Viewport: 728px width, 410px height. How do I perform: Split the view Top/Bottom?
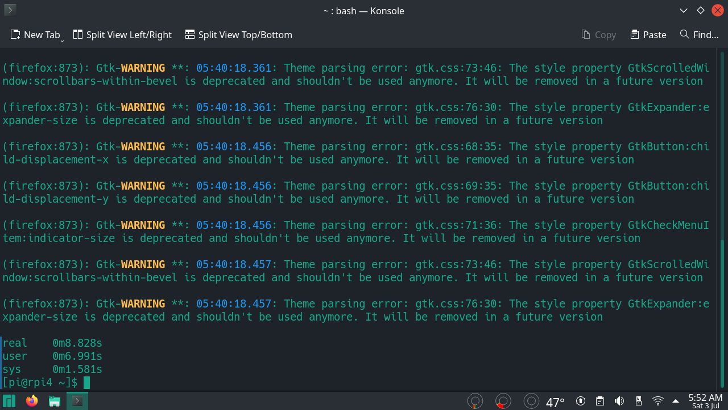click(238, 35)
